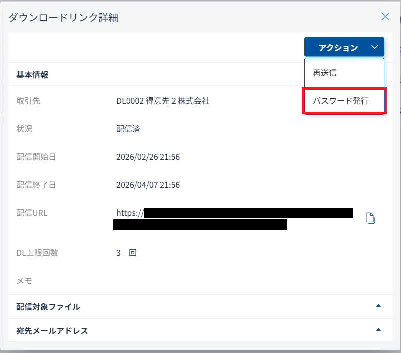
Task: Click the 配信済 status value
Action: 128,129
